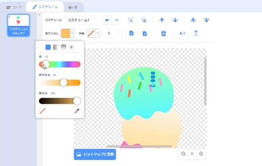Send the selection to the back
The height and width of the screenshot is (166, 262).
coord(206,20)
